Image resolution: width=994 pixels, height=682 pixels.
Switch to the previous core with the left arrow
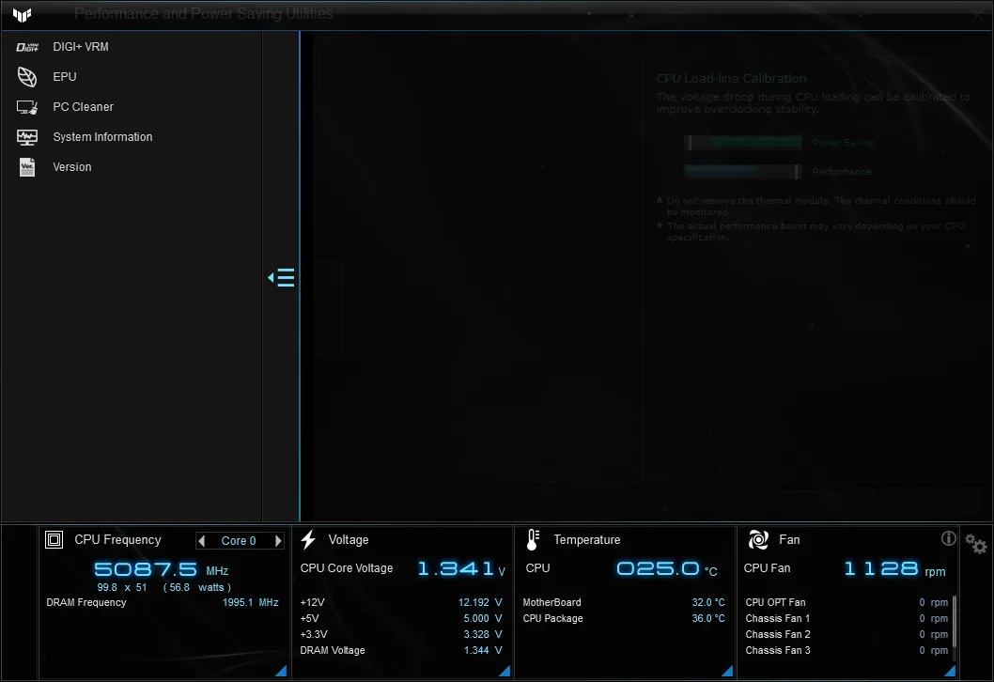coord(202,541)
